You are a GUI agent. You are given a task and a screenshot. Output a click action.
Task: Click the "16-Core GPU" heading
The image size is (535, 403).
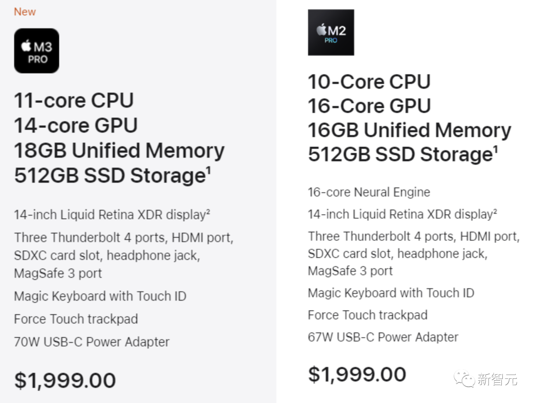370,106
